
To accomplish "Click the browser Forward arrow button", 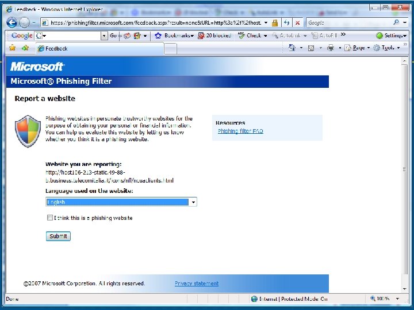I will tap(24, 22).
